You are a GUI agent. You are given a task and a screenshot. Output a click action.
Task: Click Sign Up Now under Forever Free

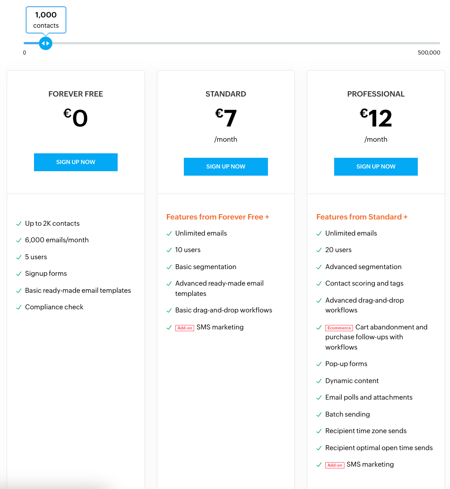pos(76,162)
